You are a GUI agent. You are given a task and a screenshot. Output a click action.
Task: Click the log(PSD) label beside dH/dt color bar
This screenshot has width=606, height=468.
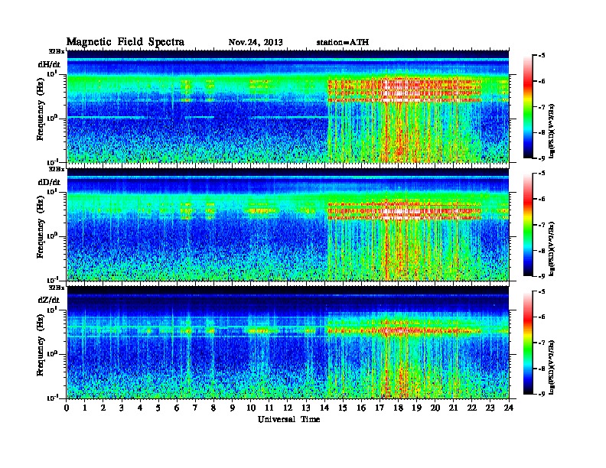(552, 131)
